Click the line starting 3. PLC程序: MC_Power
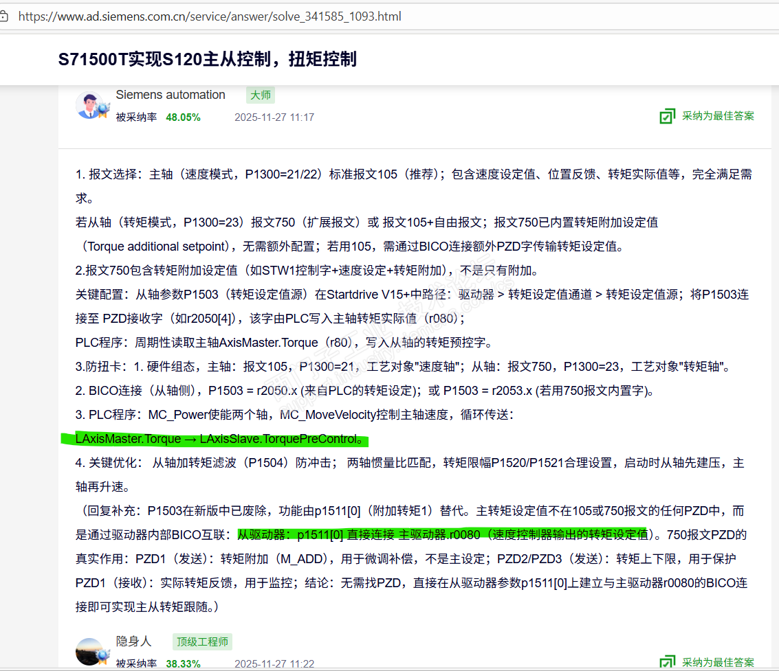Screen dimensions: 779x671 point(294,415)
